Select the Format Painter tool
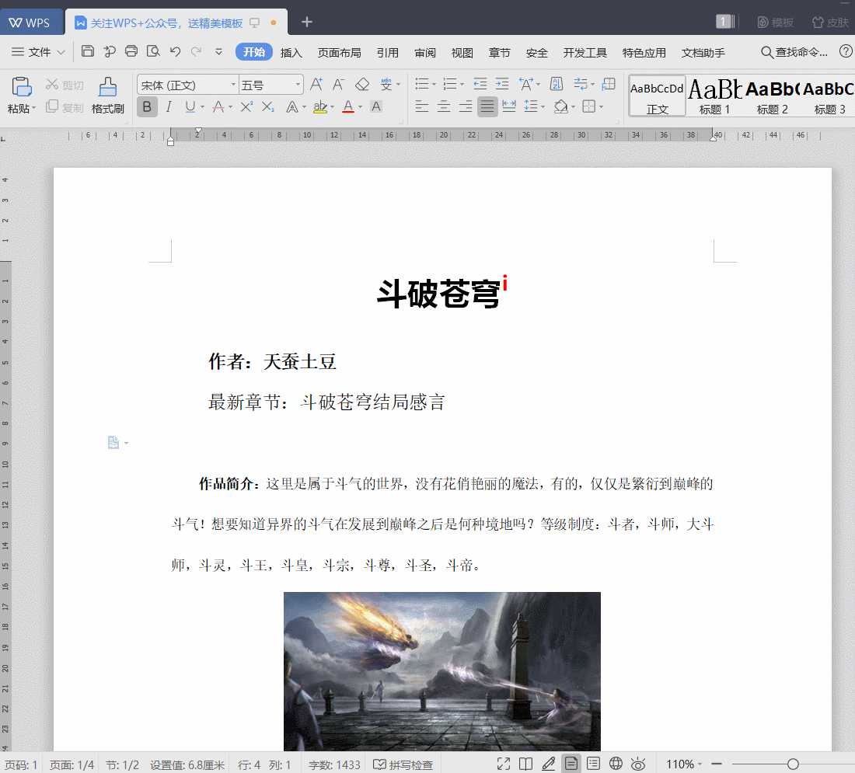The height and width of the screenshot is (773, 855). point(107,94)
